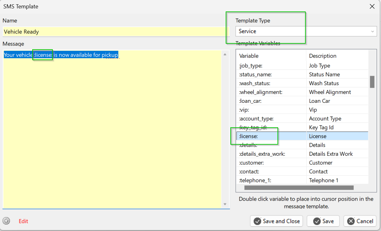Click the Save and Close button

tap(277, 221)
